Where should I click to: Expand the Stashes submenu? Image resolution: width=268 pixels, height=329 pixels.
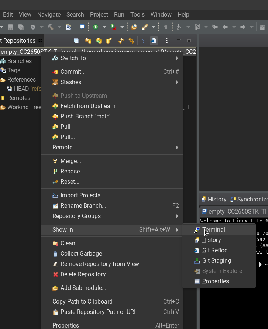112,82
